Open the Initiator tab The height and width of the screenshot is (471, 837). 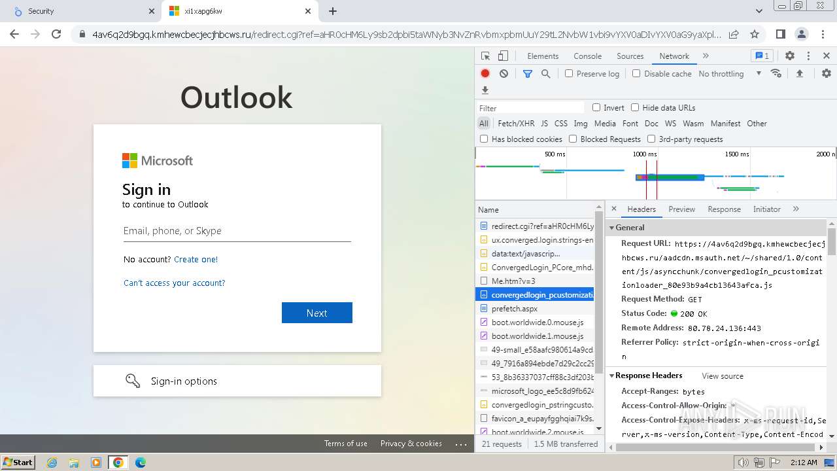point(766,209)
